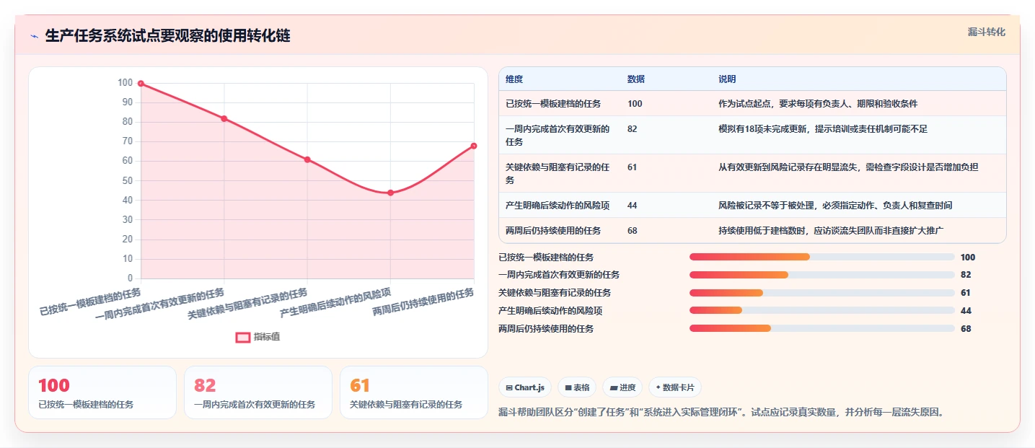Click progress value 100 beside the bar

[968, 258]
